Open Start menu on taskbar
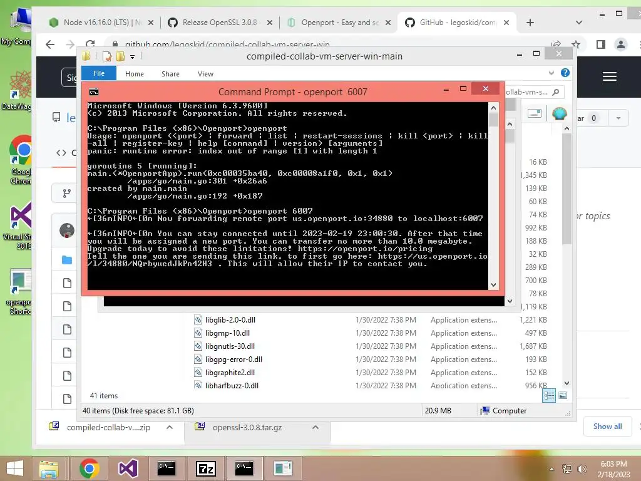Viewport: 641px width, 481px height. point(15,468)
